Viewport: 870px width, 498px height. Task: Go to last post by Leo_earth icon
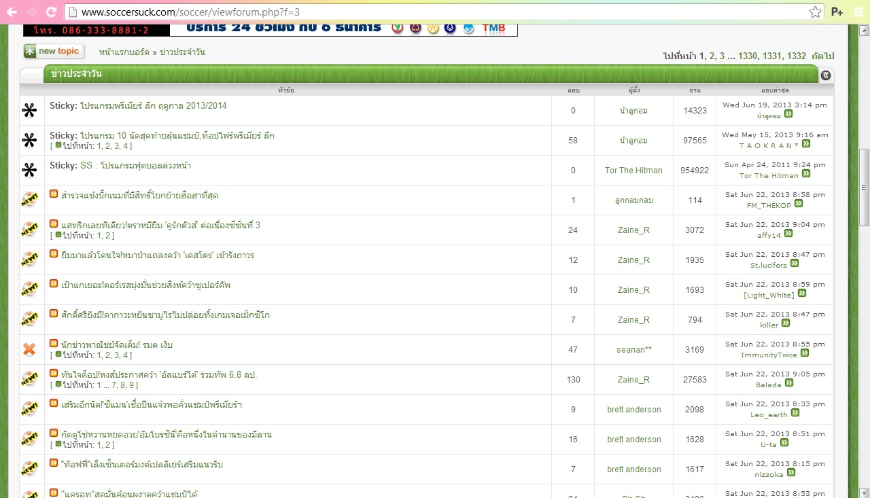point(795,413)
